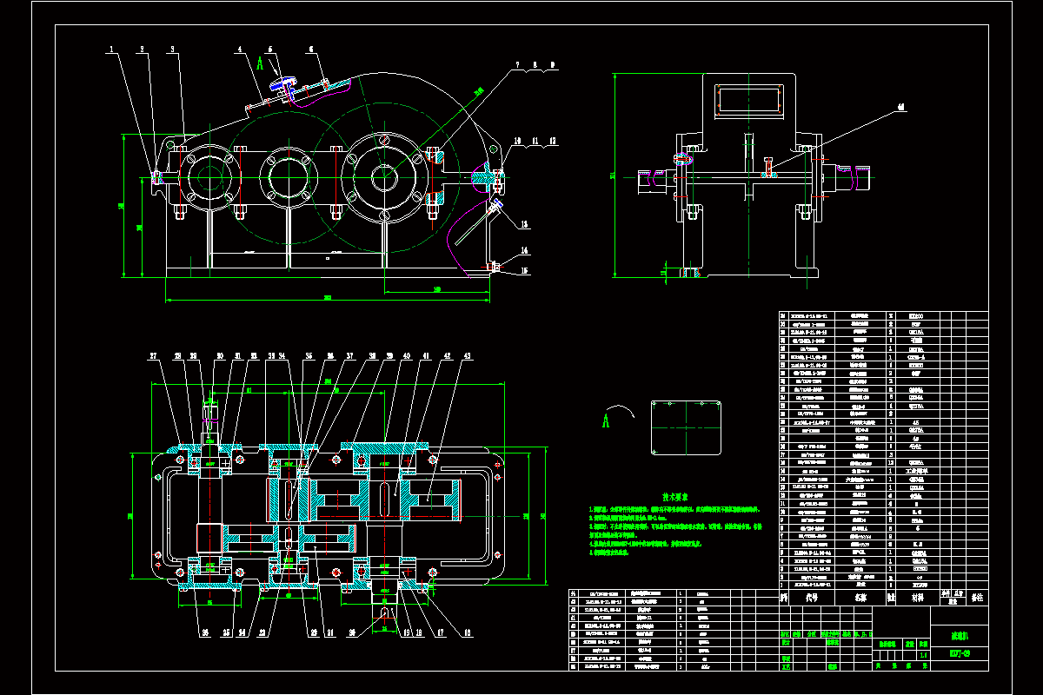This screenshot has width=1043, height=695.
Task: Click the 代号 column header in parts list
Action: [x=812, y=598]
